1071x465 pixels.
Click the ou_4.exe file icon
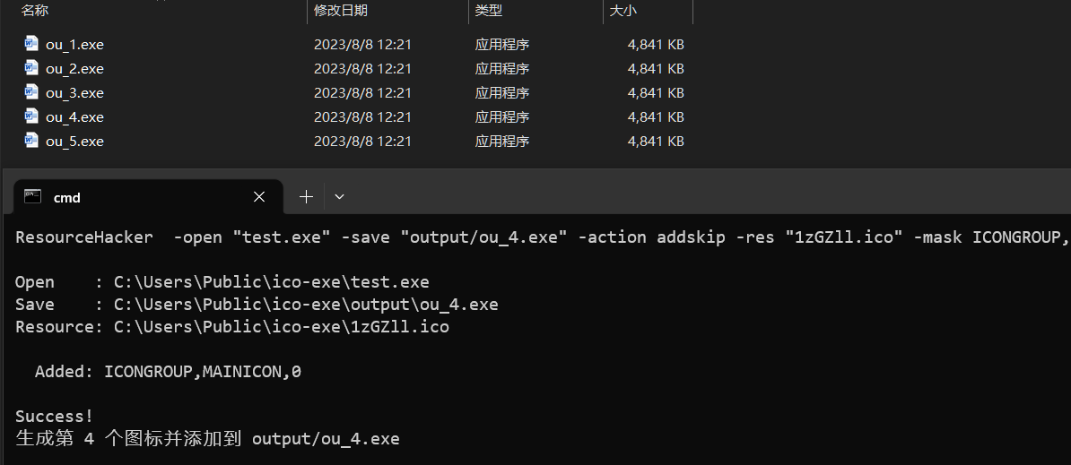pyautogui.click(x=31, y=116)
